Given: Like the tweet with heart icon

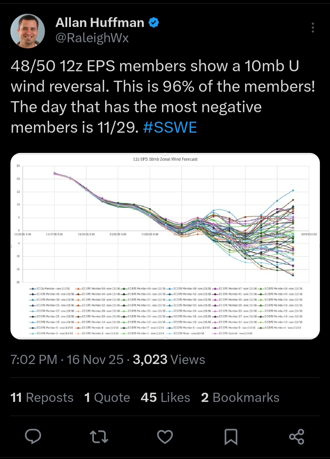Looking at the screenshot, I should (x=165, y=436).
